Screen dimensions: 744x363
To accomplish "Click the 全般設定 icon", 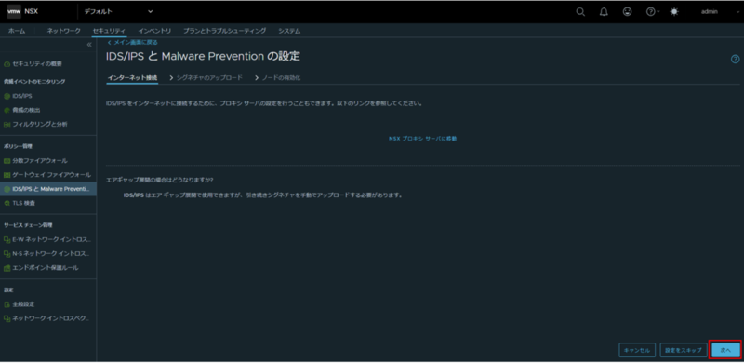I will [x=7, y=304].
